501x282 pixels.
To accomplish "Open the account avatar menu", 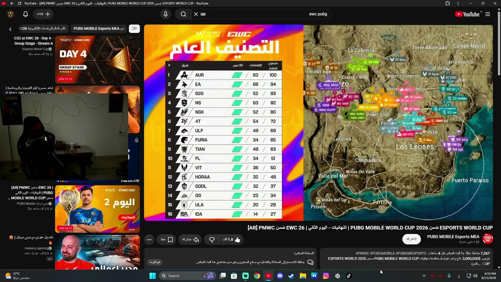I will tap(11, 14).
